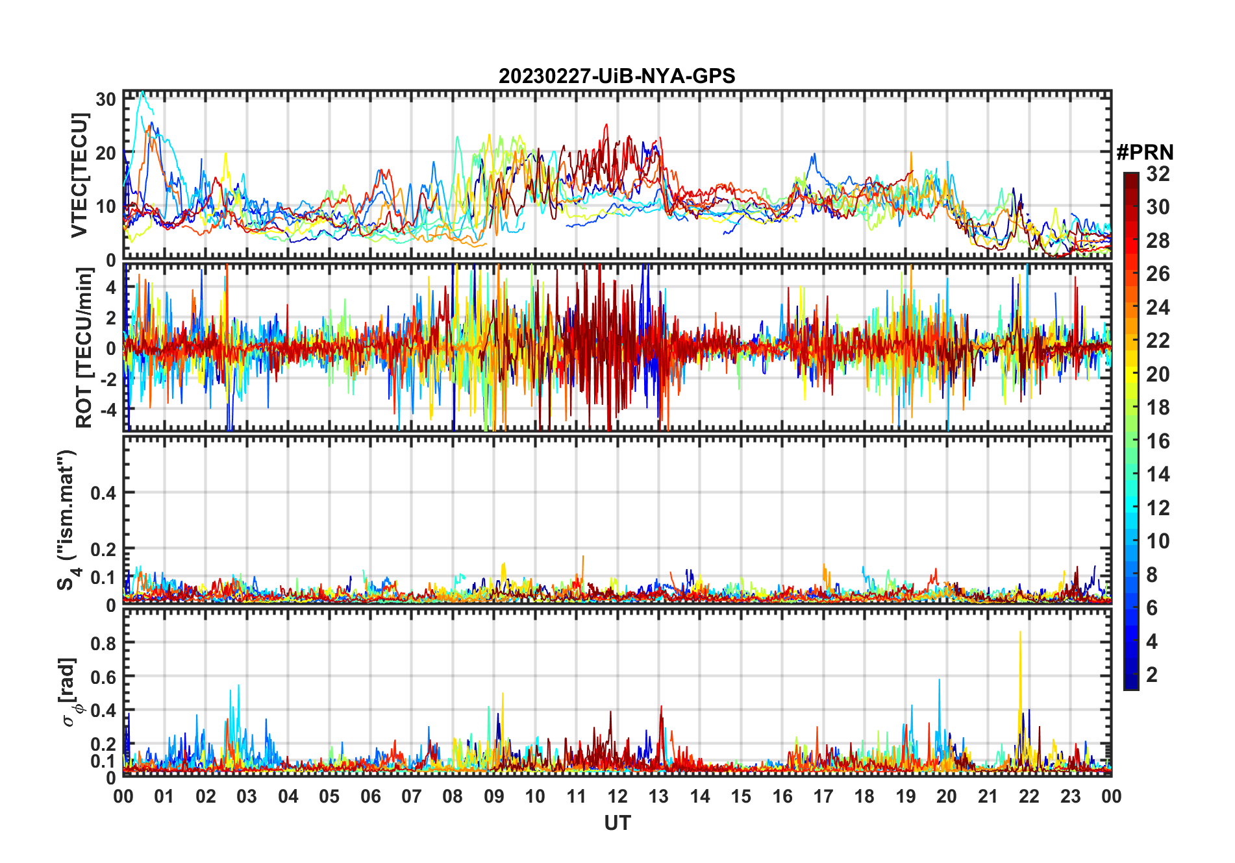Click colorbar tick label 16
This screenshot has width=1235, height=863.
(1158, 441)
